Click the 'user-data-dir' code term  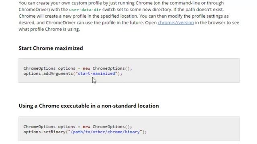pos(85,10)
